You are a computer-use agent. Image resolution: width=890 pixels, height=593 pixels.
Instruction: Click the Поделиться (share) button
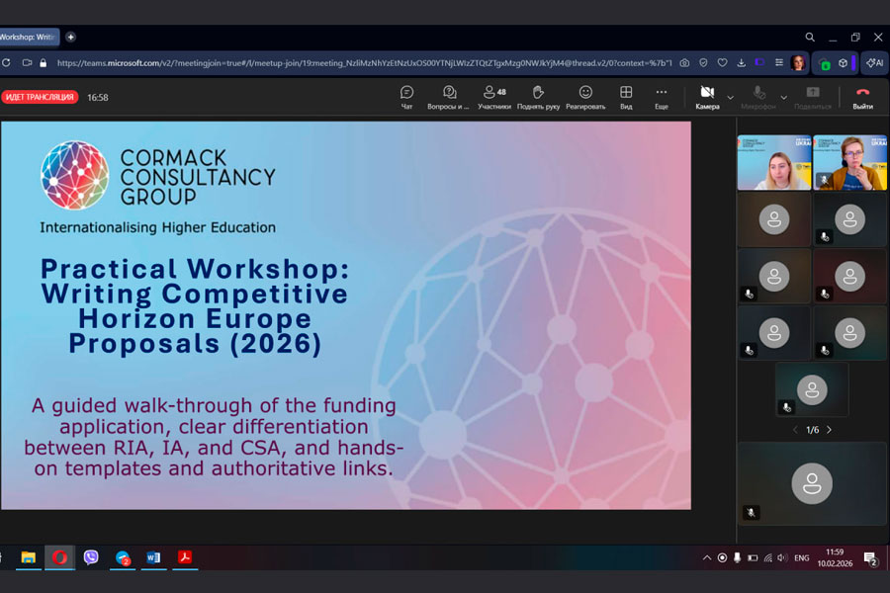[x=812, y=97]
